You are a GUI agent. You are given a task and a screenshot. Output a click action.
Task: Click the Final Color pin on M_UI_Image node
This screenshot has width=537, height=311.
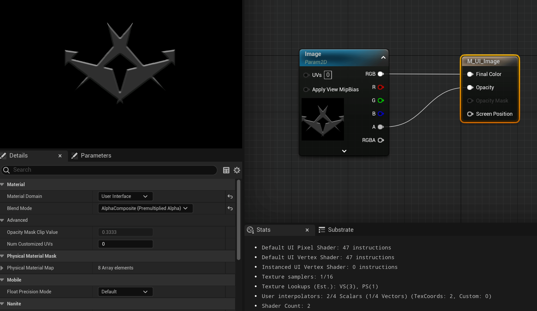(x=470, y=74)
